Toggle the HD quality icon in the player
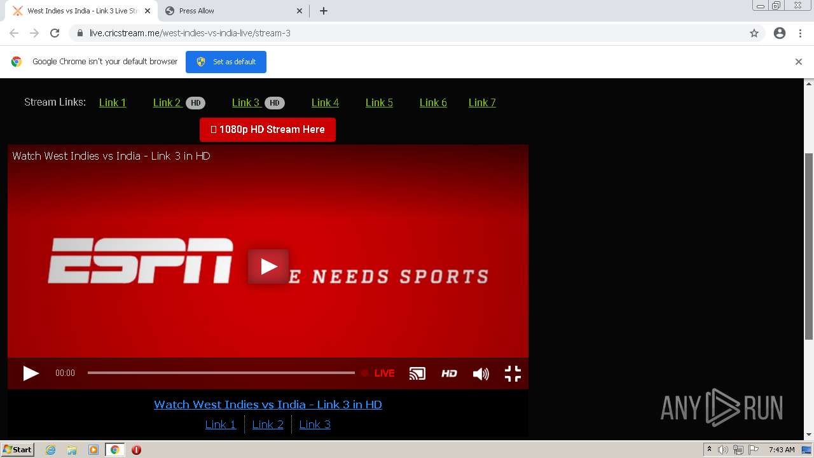Screen dimensions: 814x458 point(449,373)
